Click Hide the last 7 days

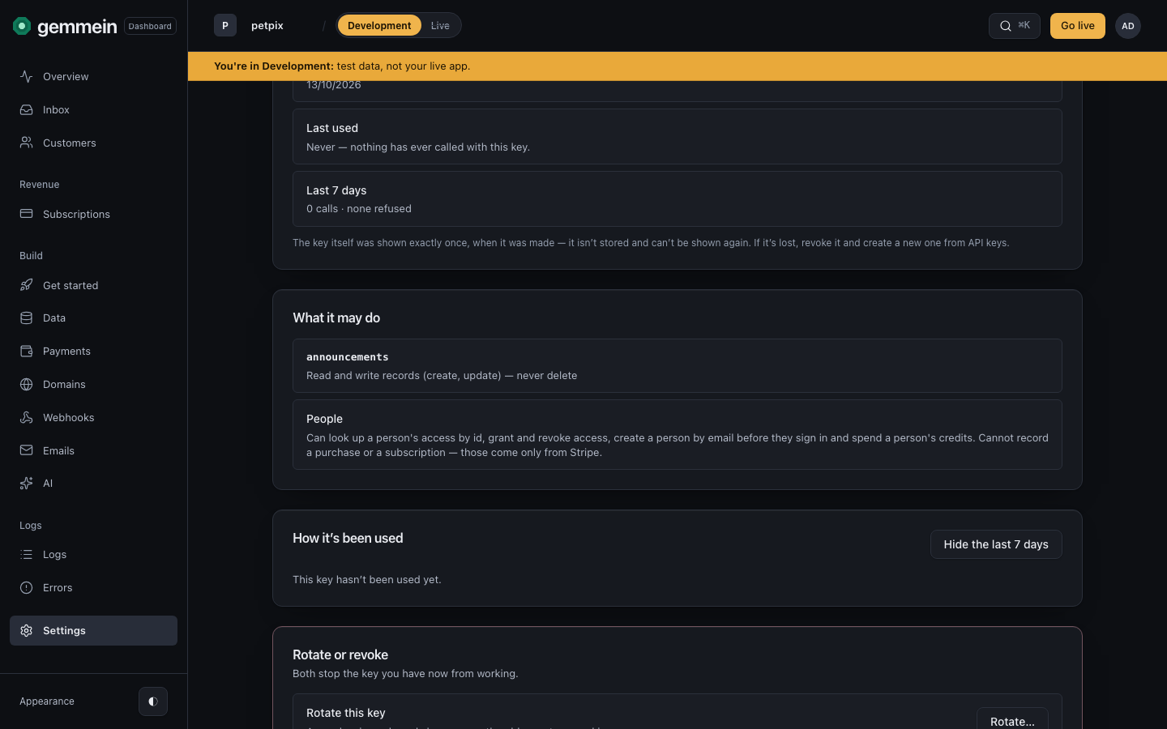point(996,544)
